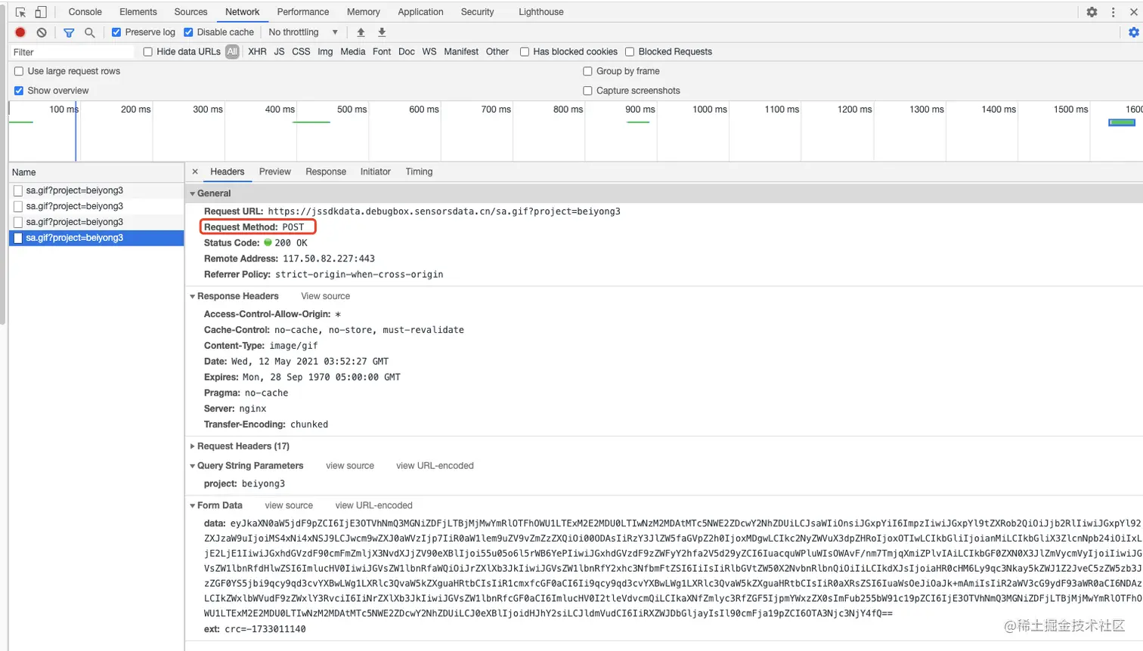Open the Timing tab
The image size is (1143, 651).
419,171
